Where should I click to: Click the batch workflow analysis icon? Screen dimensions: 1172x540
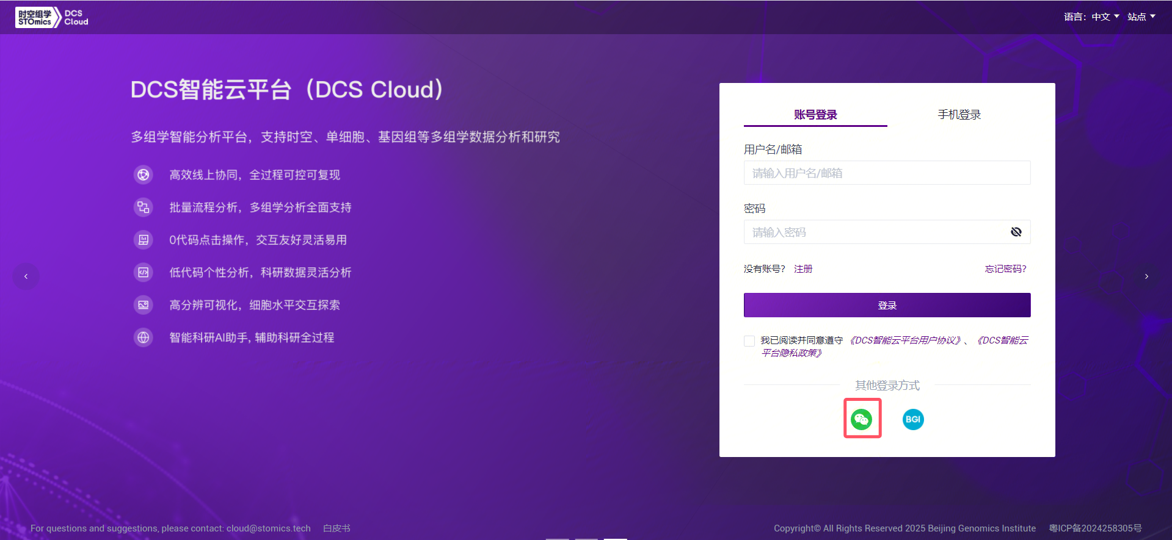coord(144,207)
